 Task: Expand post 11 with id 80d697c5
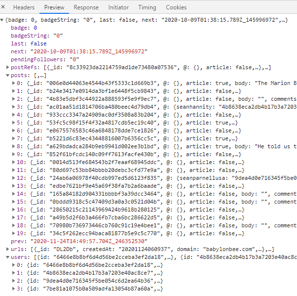point(14,170)
